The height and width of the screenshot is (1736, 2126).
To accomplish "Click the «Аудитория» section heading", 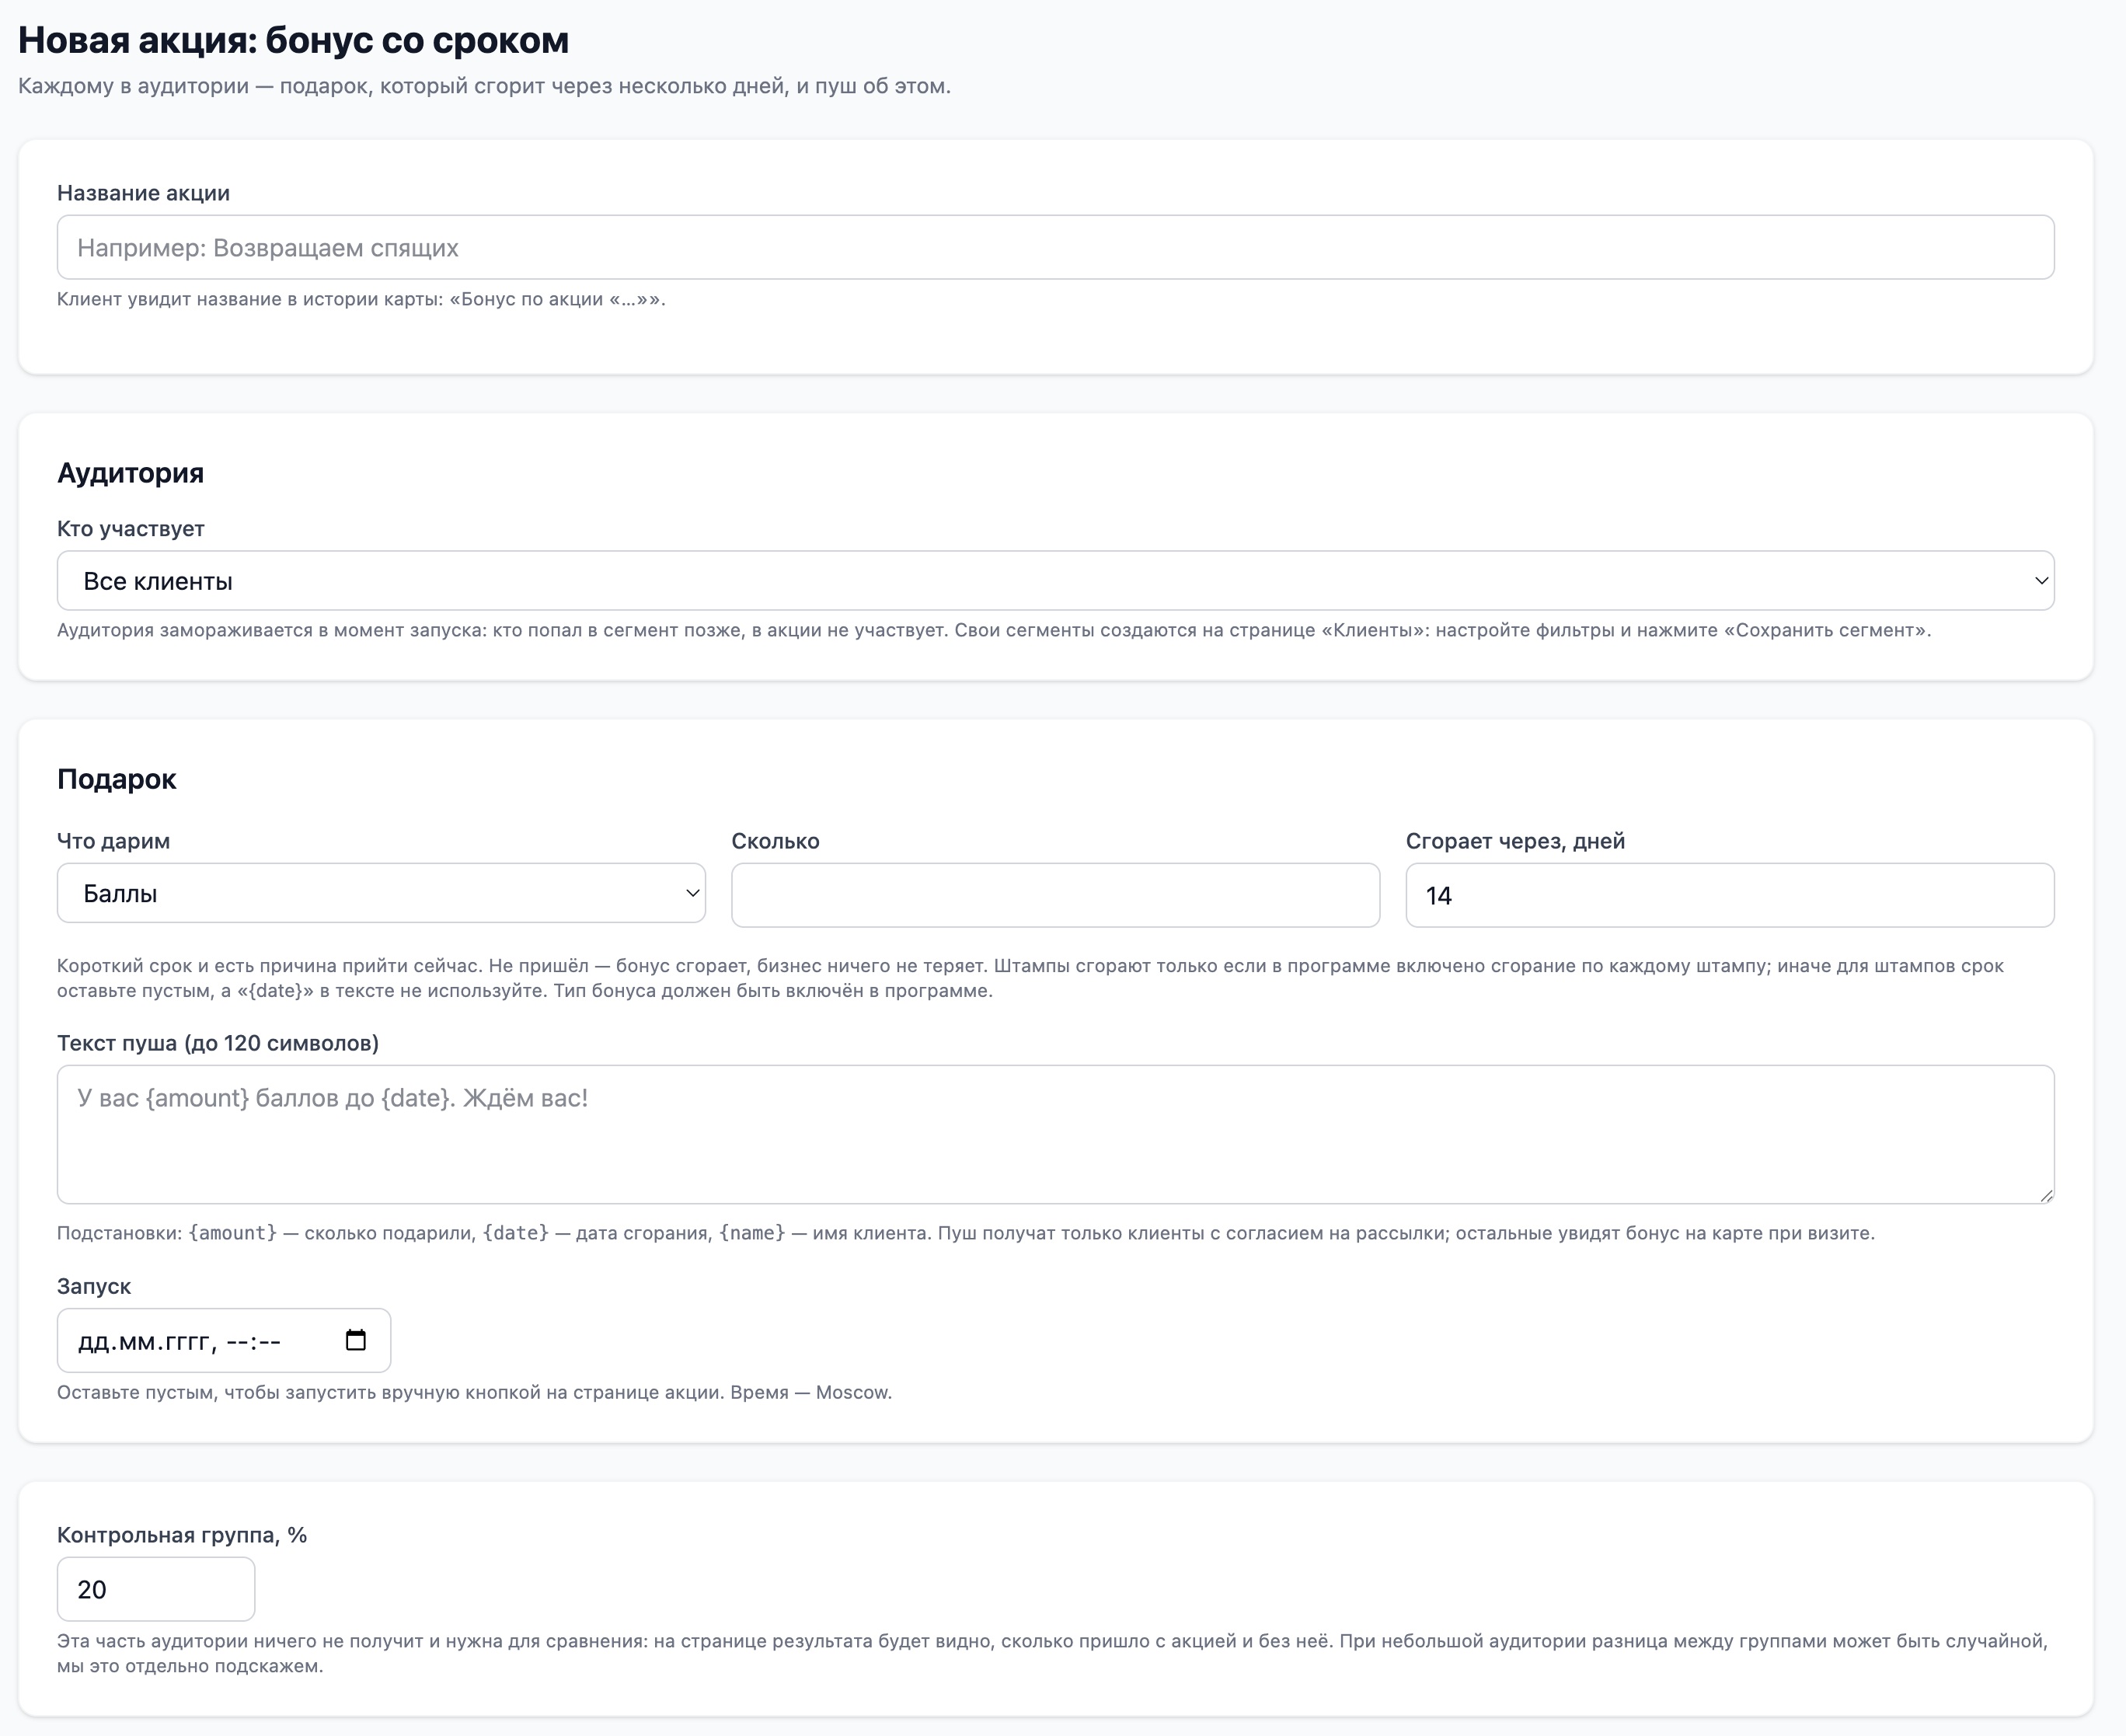I will coord(130,473).
